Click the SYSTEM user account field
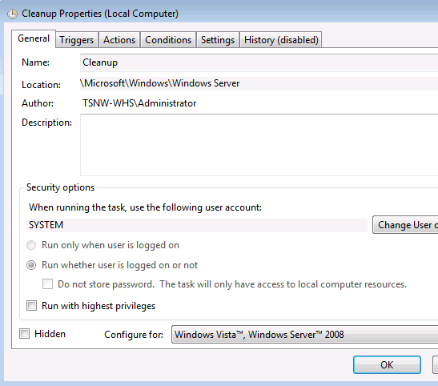Screen dimensions: 438x386 pyautogui.click(x=197, y=225)
